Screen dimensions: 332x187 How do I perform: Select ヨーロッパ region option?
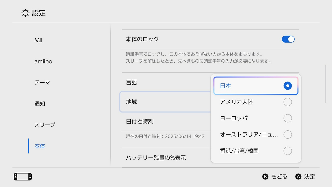tap(256, 118)
